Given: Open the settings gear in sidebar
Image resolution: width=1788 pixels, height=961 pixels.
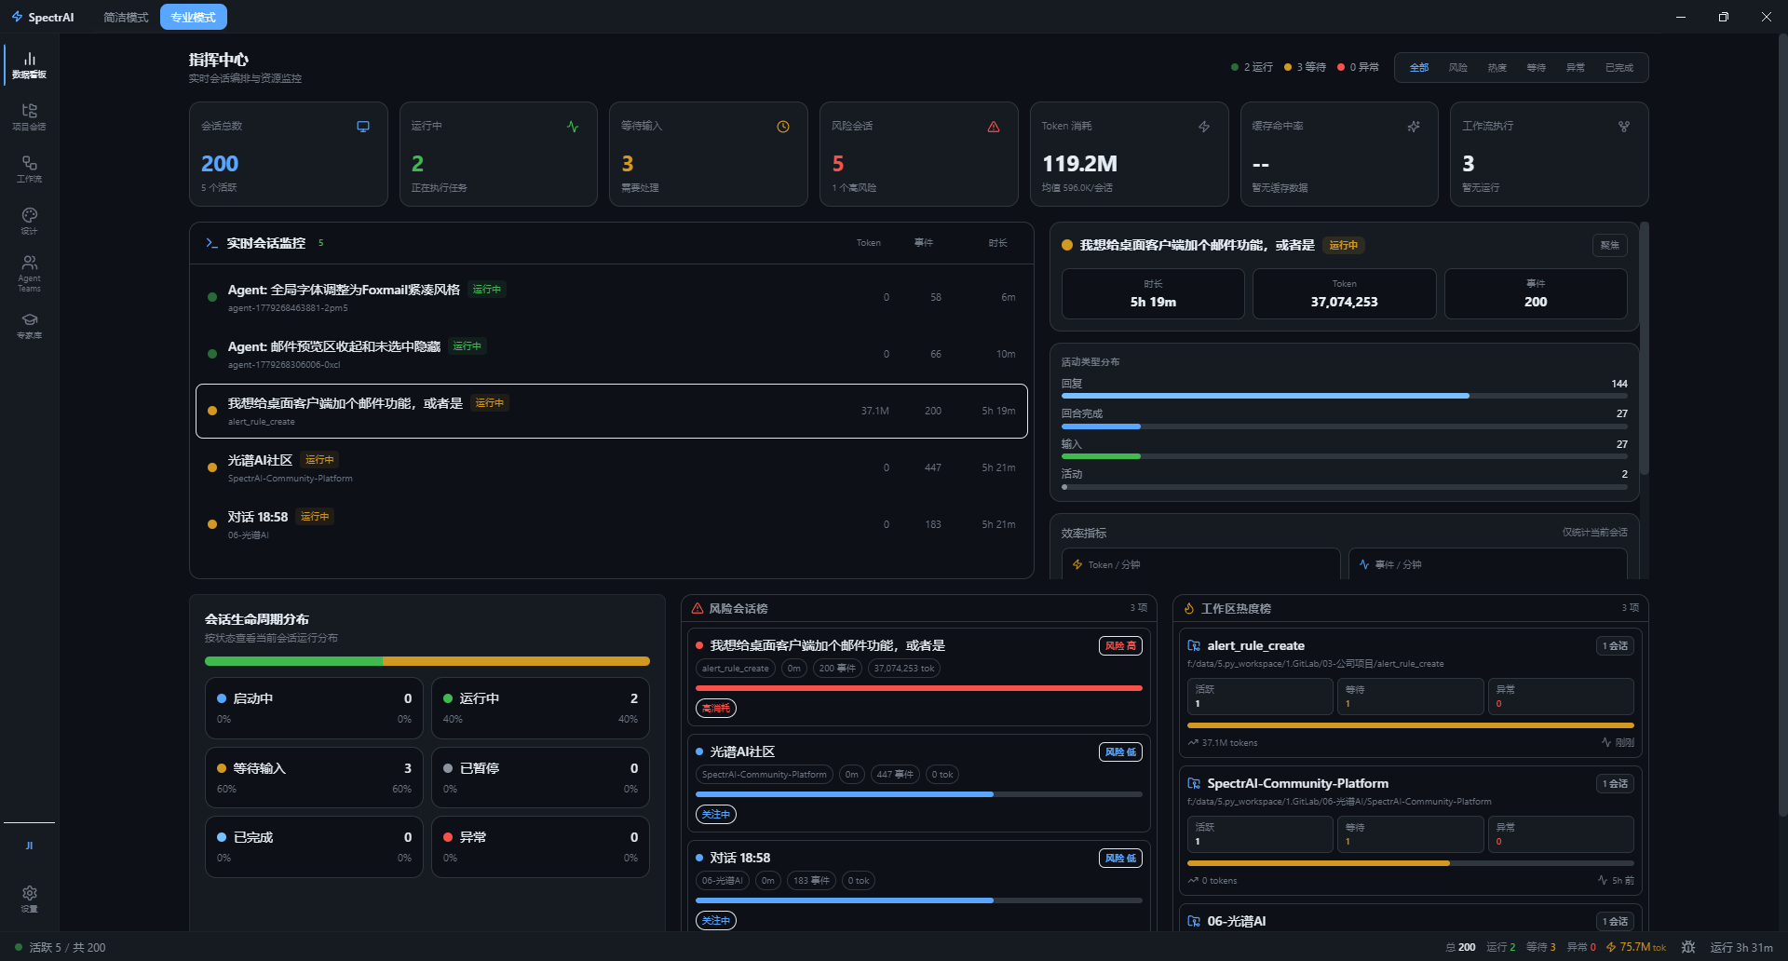Looking at the screenshot, I should pos(29,899).
